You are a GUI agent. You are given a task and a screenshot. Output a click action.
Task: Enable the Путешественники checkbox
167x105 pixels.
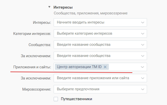click(56, 99)
